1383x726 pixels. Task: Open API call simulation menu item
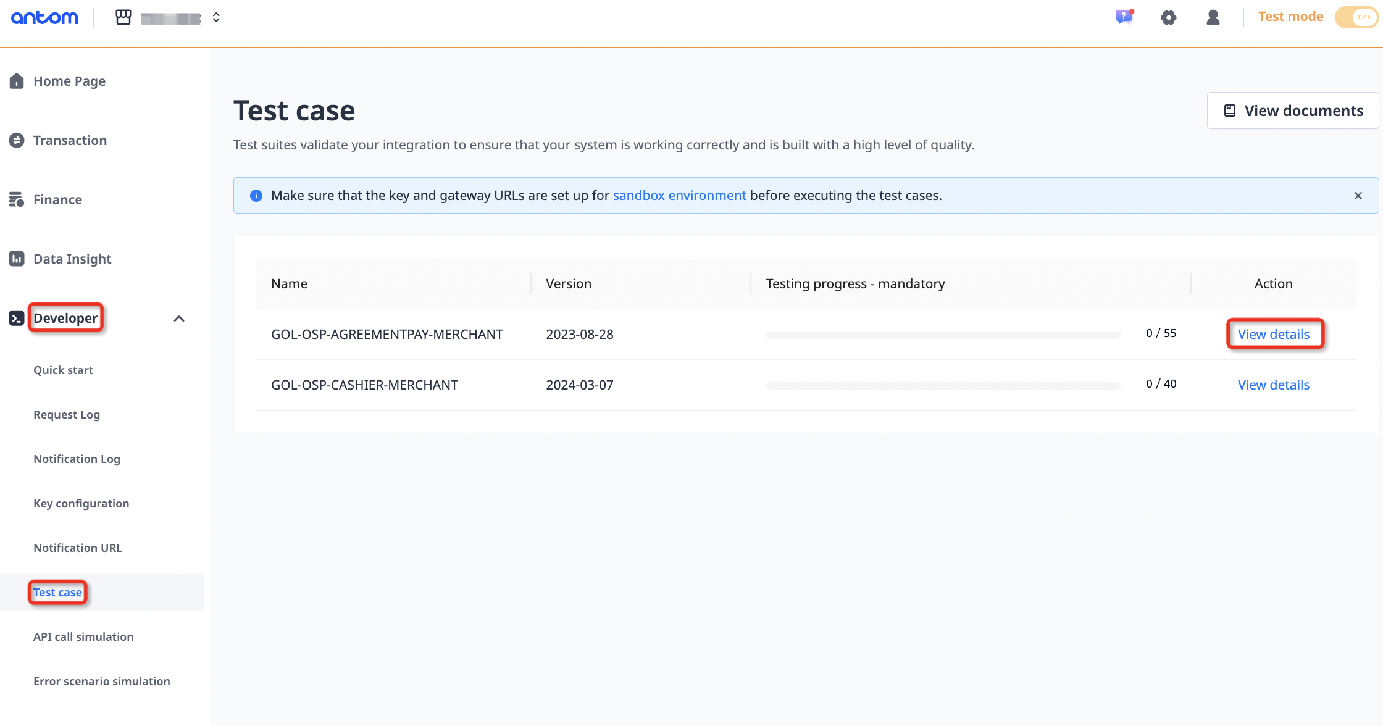[83, 636]
